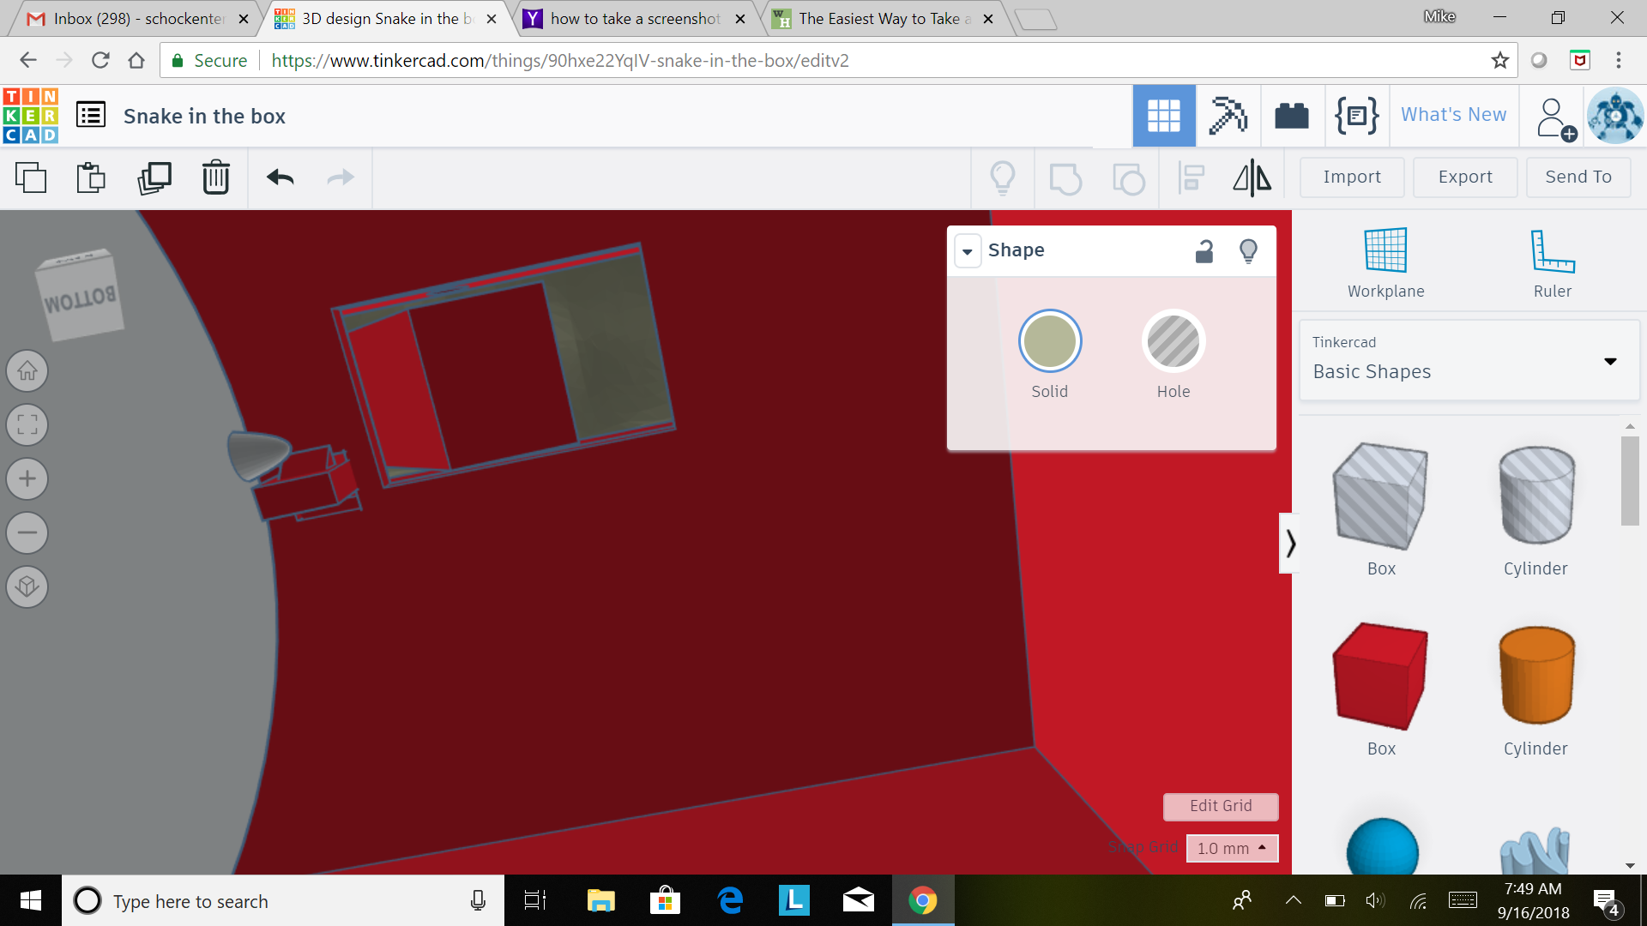Open the Windows Start menu
1647x926 pixels.
pos(31,900)
